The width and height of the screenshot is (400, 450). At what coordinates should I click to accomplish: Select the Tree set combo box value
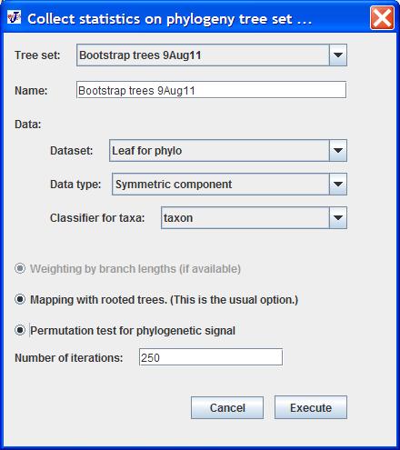click(x=212, y=55)
